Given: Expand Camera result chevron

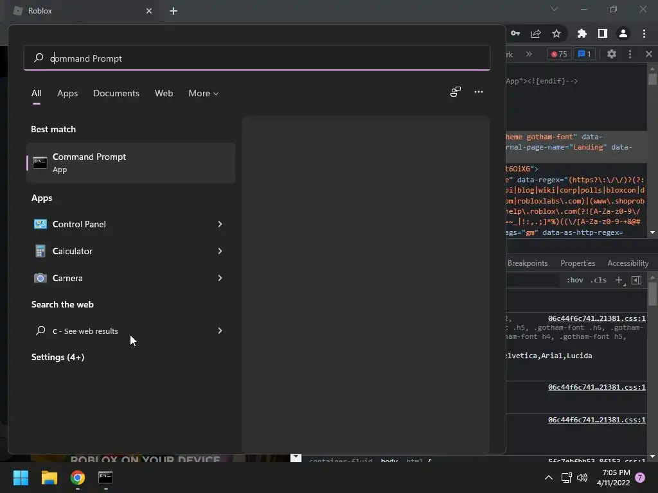Looking at the screenshot, I should coord(220,278).
